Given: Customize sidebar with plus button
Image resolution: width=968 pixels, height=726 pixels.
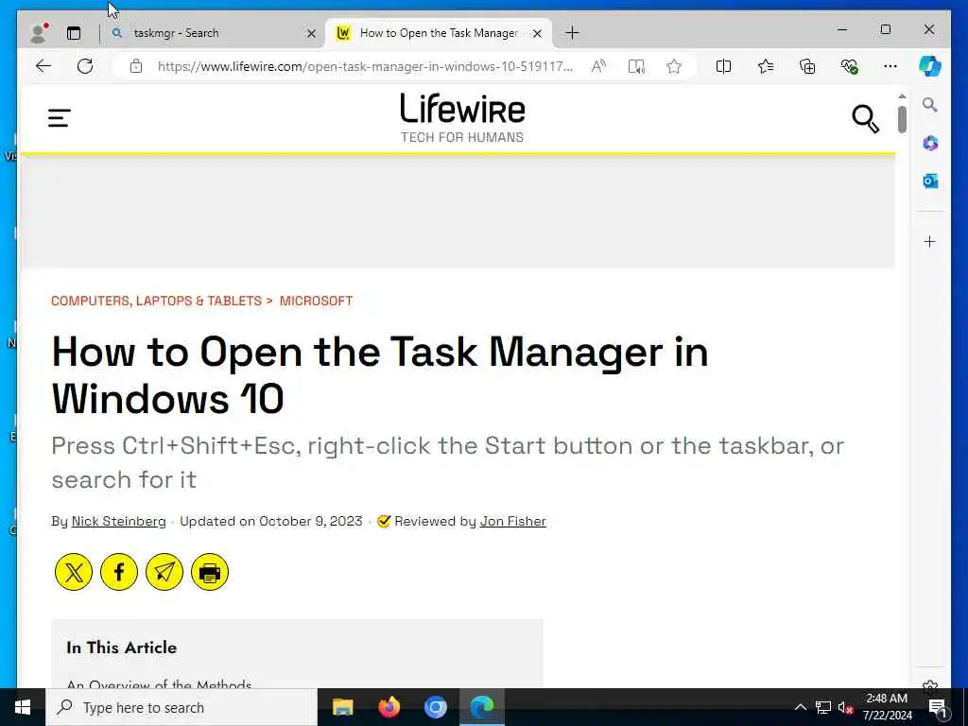Looking at the screenshot, I should 930,241.
